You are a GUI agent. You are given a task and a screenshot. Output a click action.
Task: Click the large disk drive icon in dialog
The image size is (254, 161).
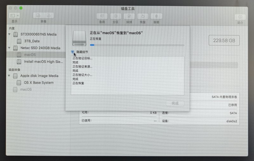79,38
